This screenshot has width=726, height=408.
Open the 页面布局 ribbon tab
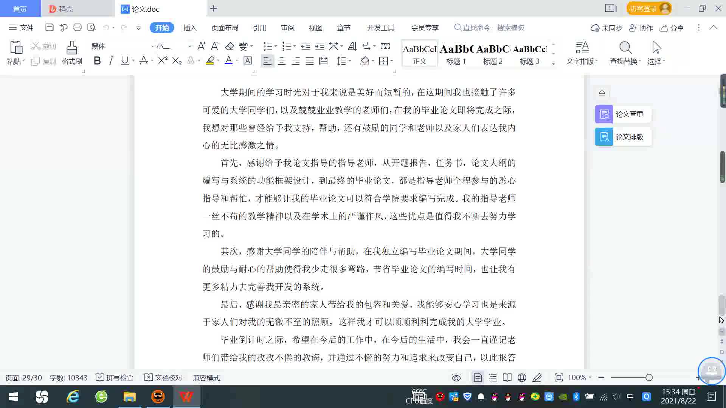[225, 28]
